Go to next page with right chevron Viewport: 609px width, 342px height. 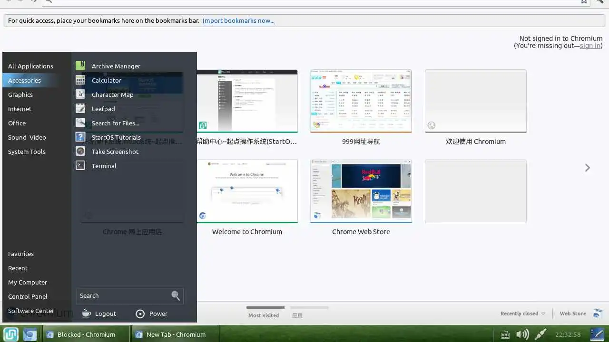pyautogui.click(x=588, y=168)
